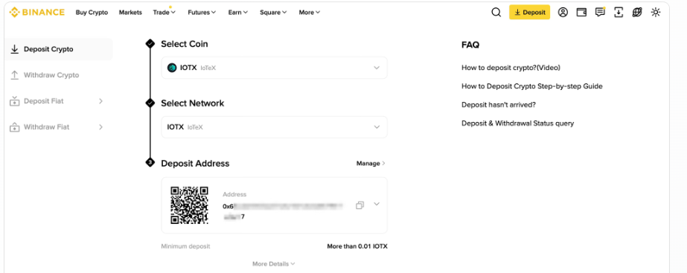
Task: Click the download app icon
Action: pos(619,12)
